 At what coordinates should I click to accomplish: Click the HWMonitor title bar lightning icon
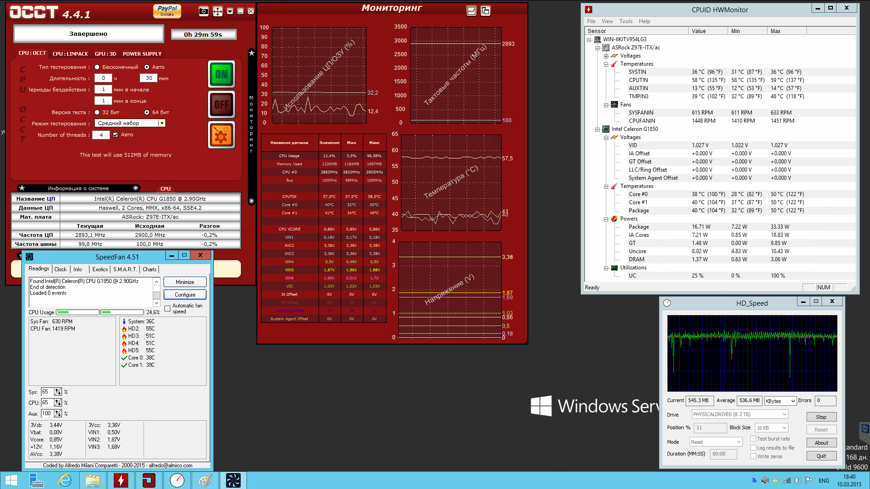click(x=589, y=10)
